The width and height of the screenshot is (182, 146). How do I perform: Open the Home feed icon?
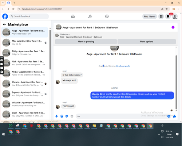[73, 16]
